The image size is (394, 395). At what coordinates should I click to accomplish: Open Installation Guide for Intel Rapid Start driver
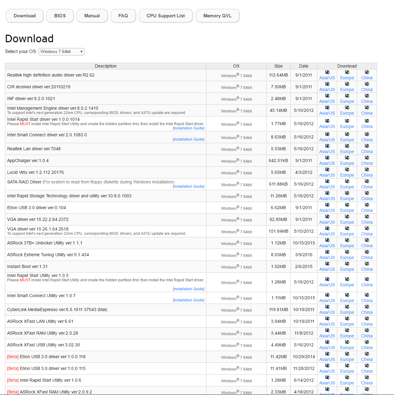pos(189,128)
